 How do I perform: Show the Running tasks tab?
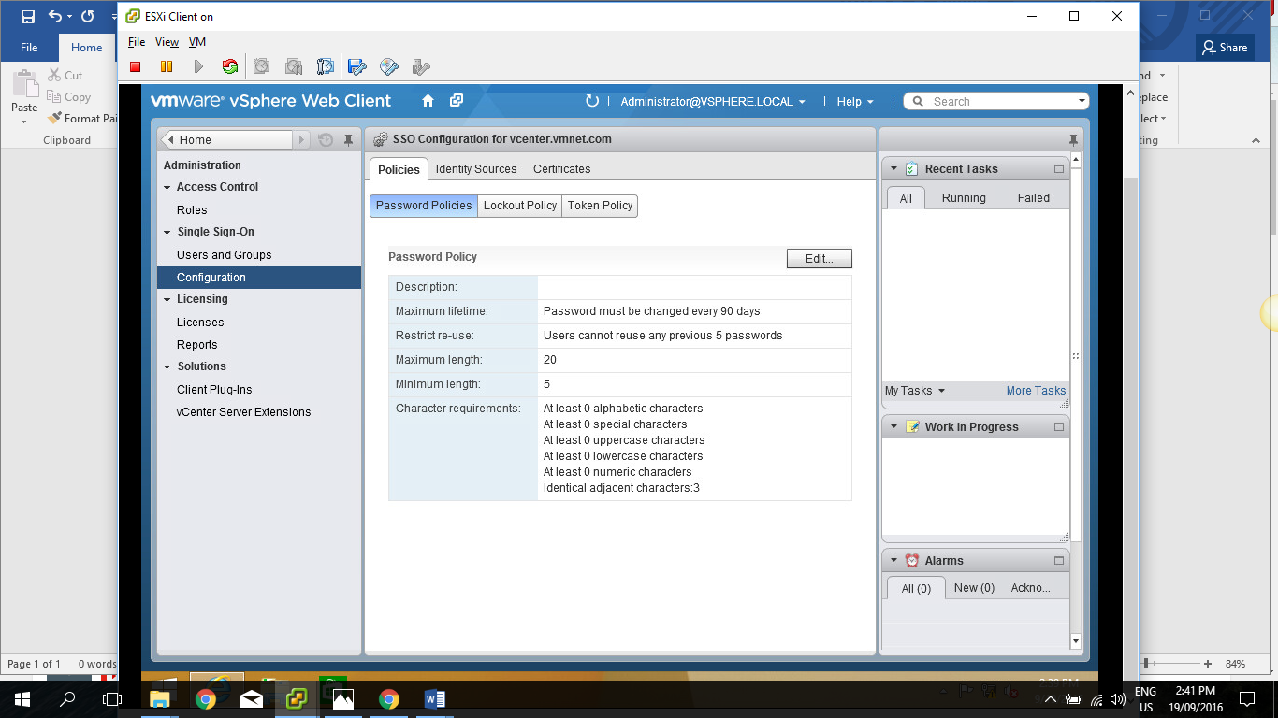coord(964,198)
